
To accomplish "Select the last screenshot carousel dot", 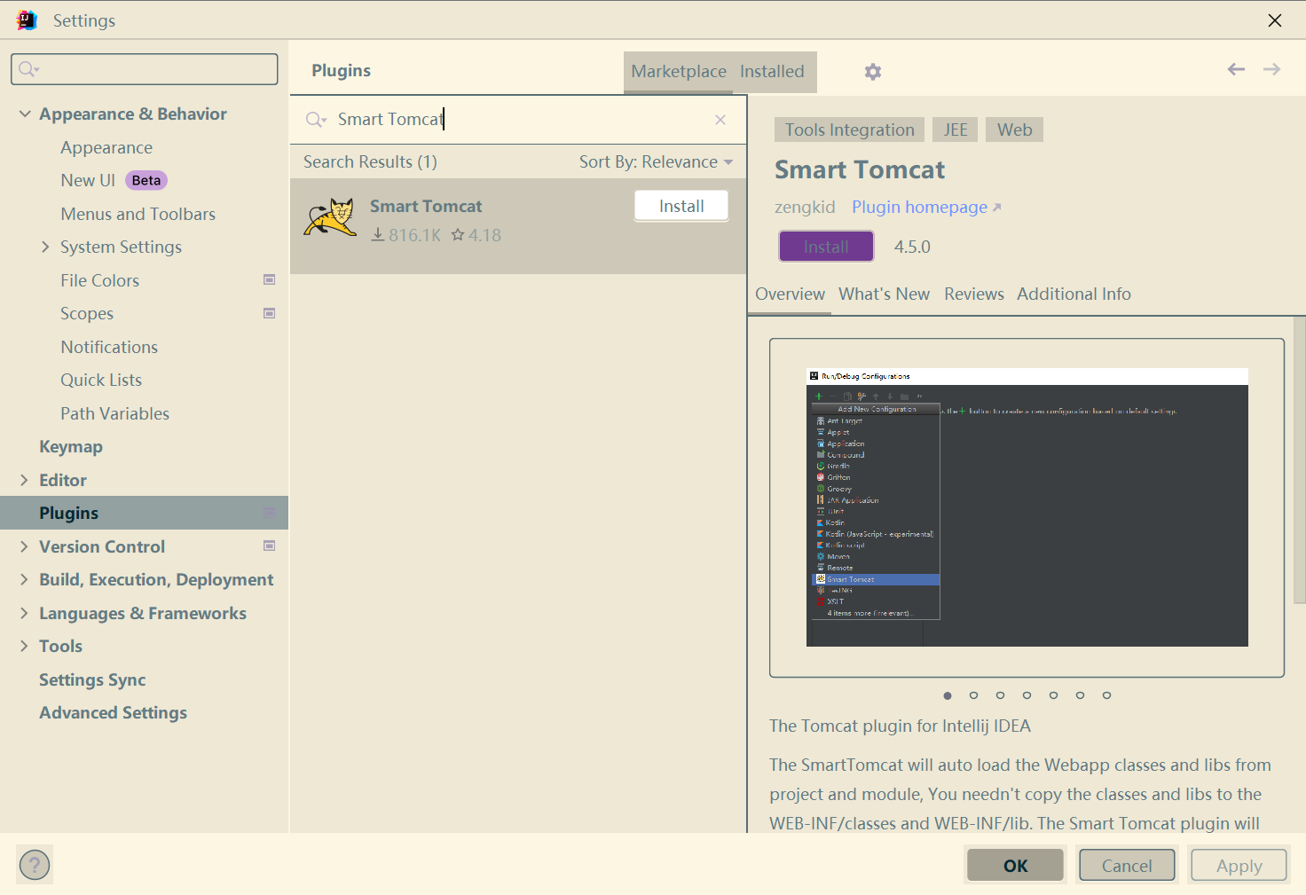I will click(1106, 695).
